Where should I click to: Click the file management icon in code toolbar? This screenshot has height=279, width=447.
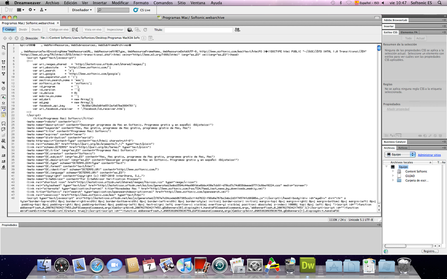tap(4, 47)
